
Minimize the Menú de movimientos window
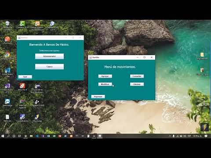click(x=138, y=57)
